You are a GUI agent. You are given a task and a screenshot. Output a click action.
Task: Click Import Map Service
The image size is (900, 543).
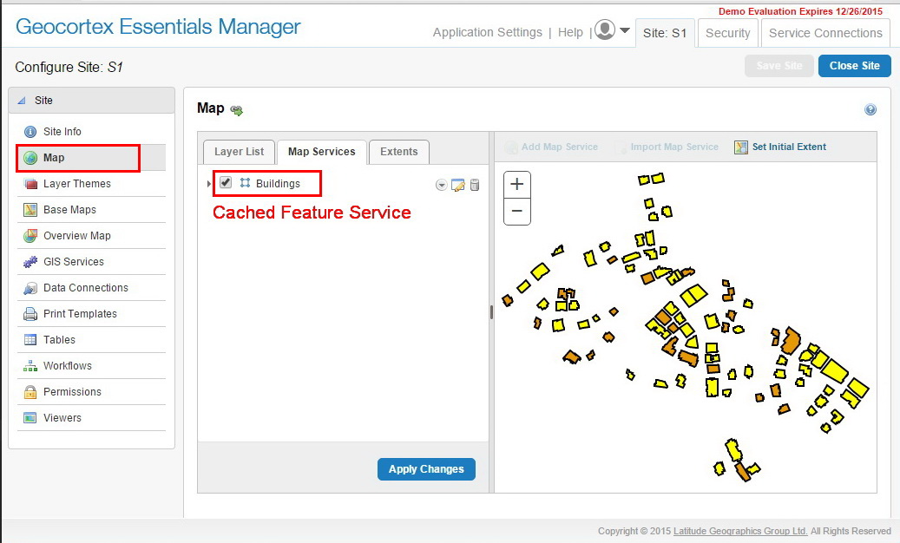(x=667, y=147)
